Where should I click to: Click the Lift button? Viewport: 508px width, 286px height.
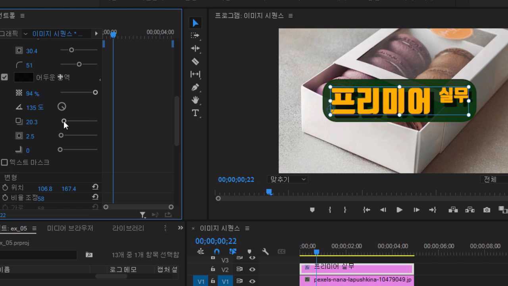453,210
